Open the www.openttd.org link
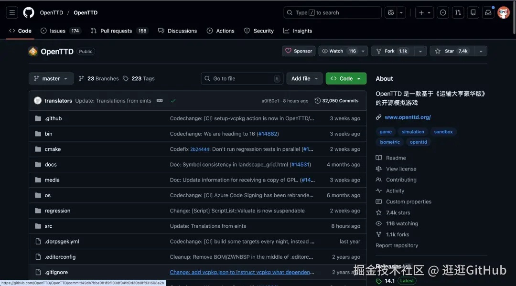The image size is (516, 286). click(408, 117)
